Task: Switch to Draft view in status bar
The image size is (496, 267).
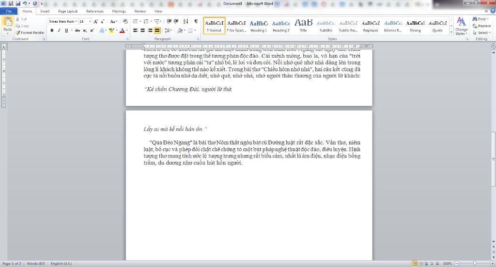Action: 437,264
